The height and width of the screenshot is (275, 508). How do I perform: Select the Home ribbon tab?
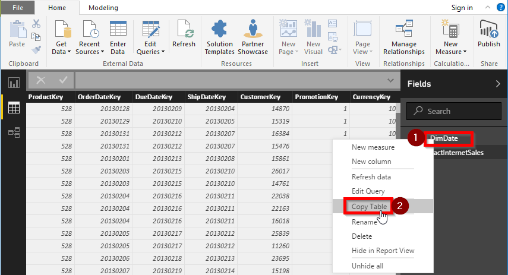(x=57, y=8)
